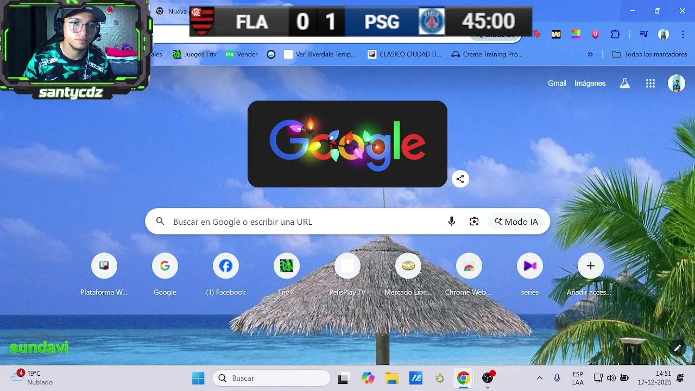The width and height of the screenshot is (695, 391).
Task: Open the Create Training Pro... bookmark
Action: (x=487, y=54)
